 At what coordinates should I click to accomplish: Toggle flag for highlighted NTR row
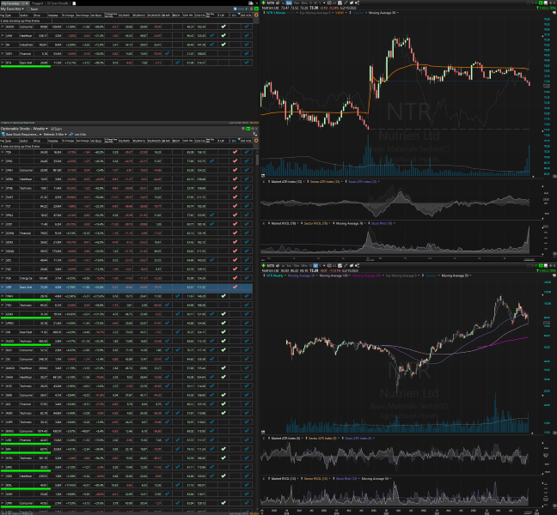click(x=3, y=287)
